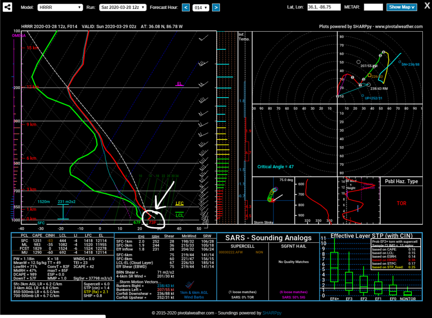Image resolution: width=432 pixels, height=318 pixels.
Task: Click the 'BRN Shear =' row
Action: [x=145, y=272]
